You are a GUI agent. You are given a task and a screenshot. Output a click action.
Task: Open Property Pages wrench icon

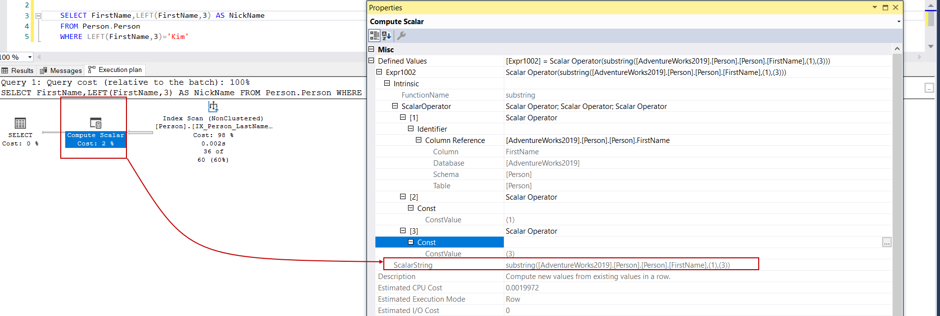402,35
